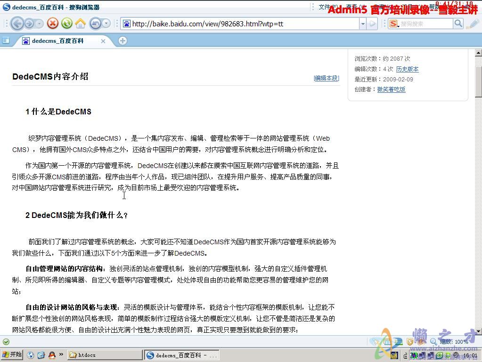Focus the Sogou search box

pyautogui.click(x=426, y=24)
